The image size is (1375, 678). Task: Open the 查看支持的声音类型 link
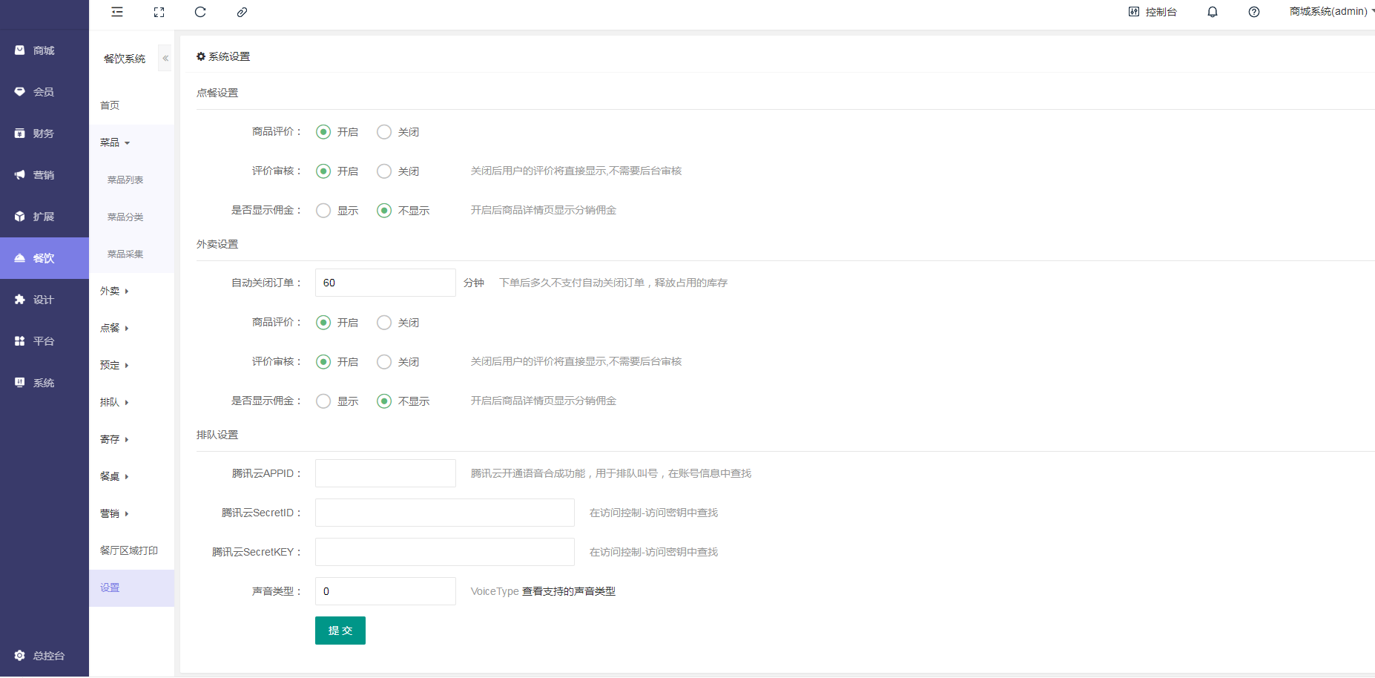click(x=567, y=591)
